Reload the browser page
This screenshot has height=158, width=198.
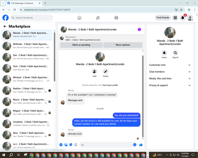click(15, 9)
